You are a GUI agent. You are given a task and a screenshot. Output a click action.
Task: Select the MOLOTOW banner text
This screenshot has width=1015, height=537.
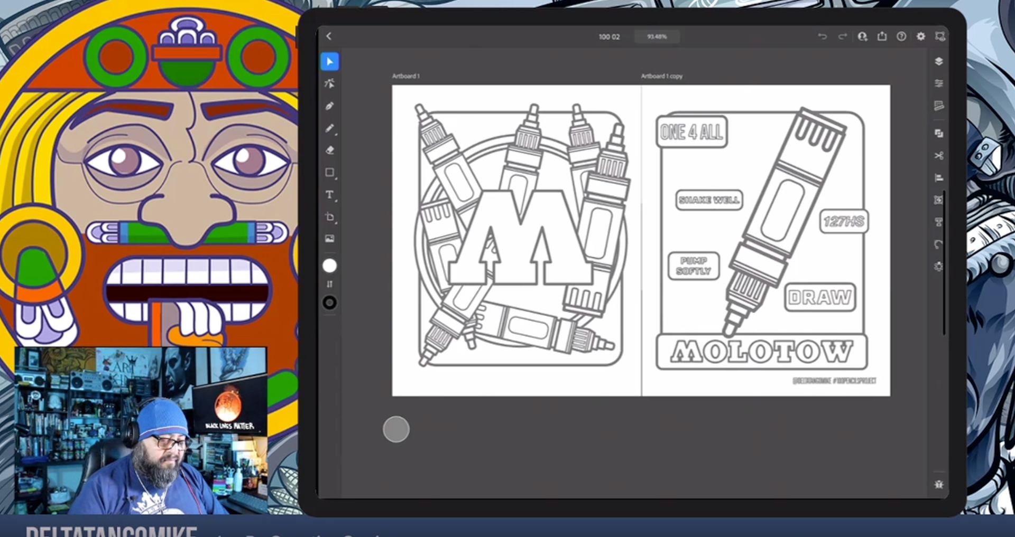pos(762,352)
